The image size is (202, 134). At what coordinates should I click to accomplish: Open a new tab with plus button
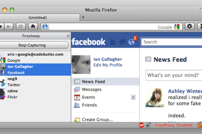tap(83, 17)
